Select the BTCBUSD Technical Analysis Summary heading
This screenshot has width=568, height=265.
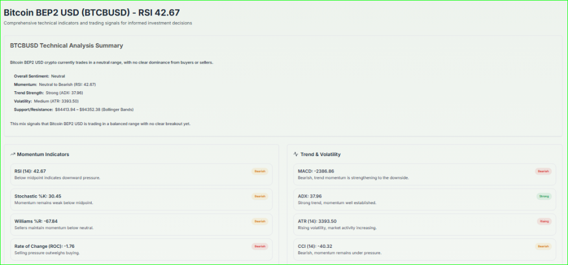[67, 45]
